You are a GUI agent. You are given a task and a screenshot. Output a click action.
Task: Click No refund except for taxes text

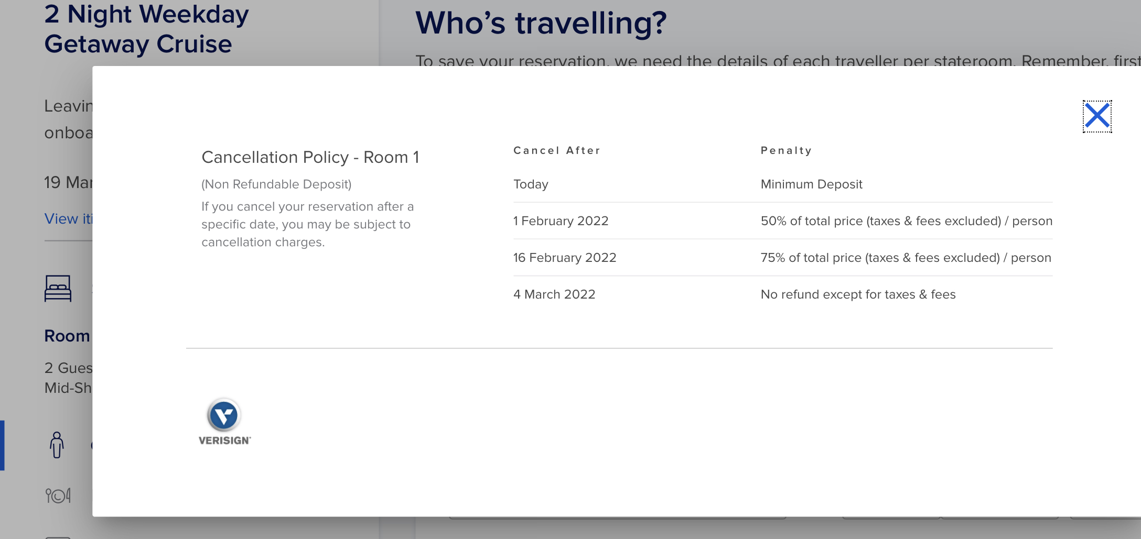858,294
